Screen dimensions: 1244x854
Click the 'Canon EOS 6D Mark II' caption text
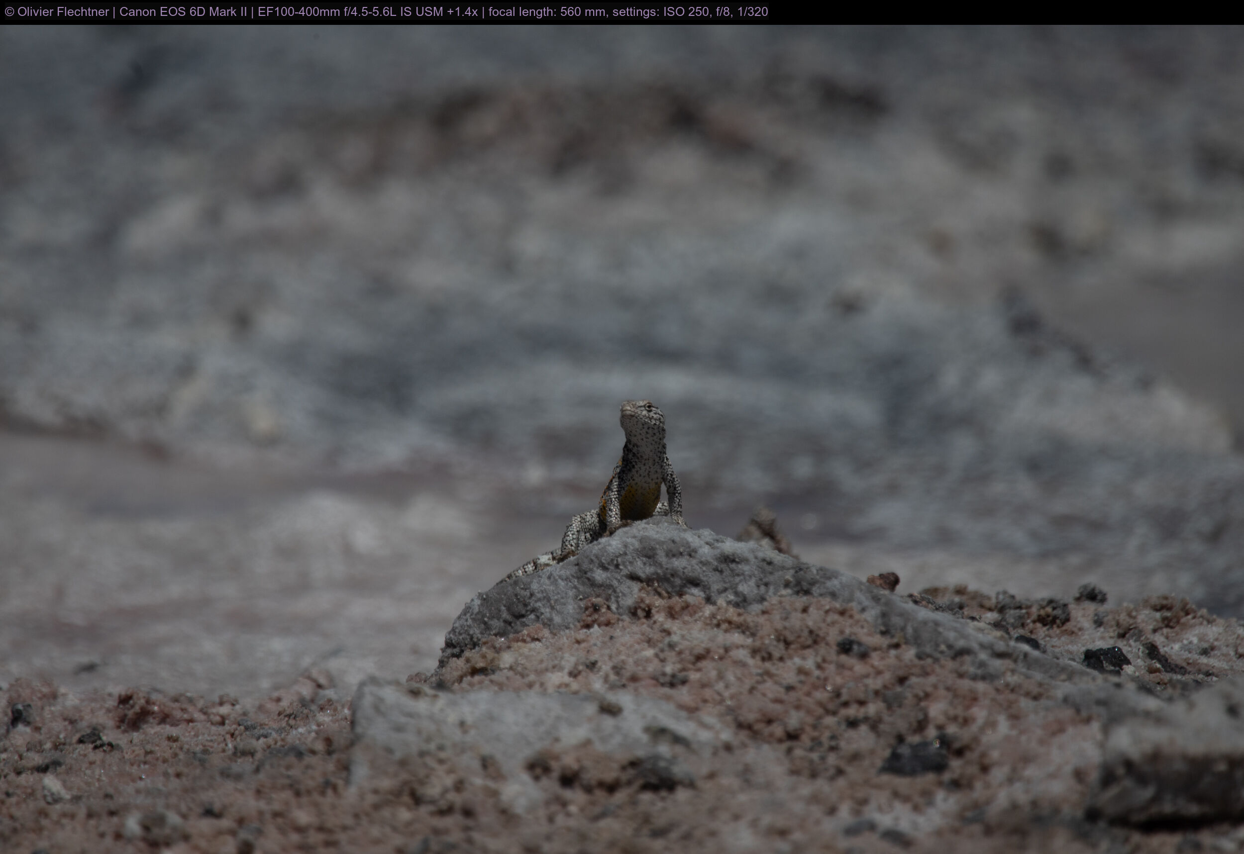(x=183, y=12)
